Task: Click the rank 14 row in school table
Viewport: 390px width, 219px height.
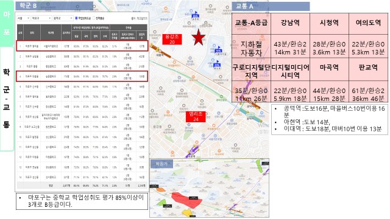Action: click(x=82, y=177)
